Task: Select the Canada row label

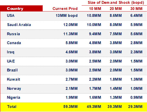Action: tap(14, 43)
